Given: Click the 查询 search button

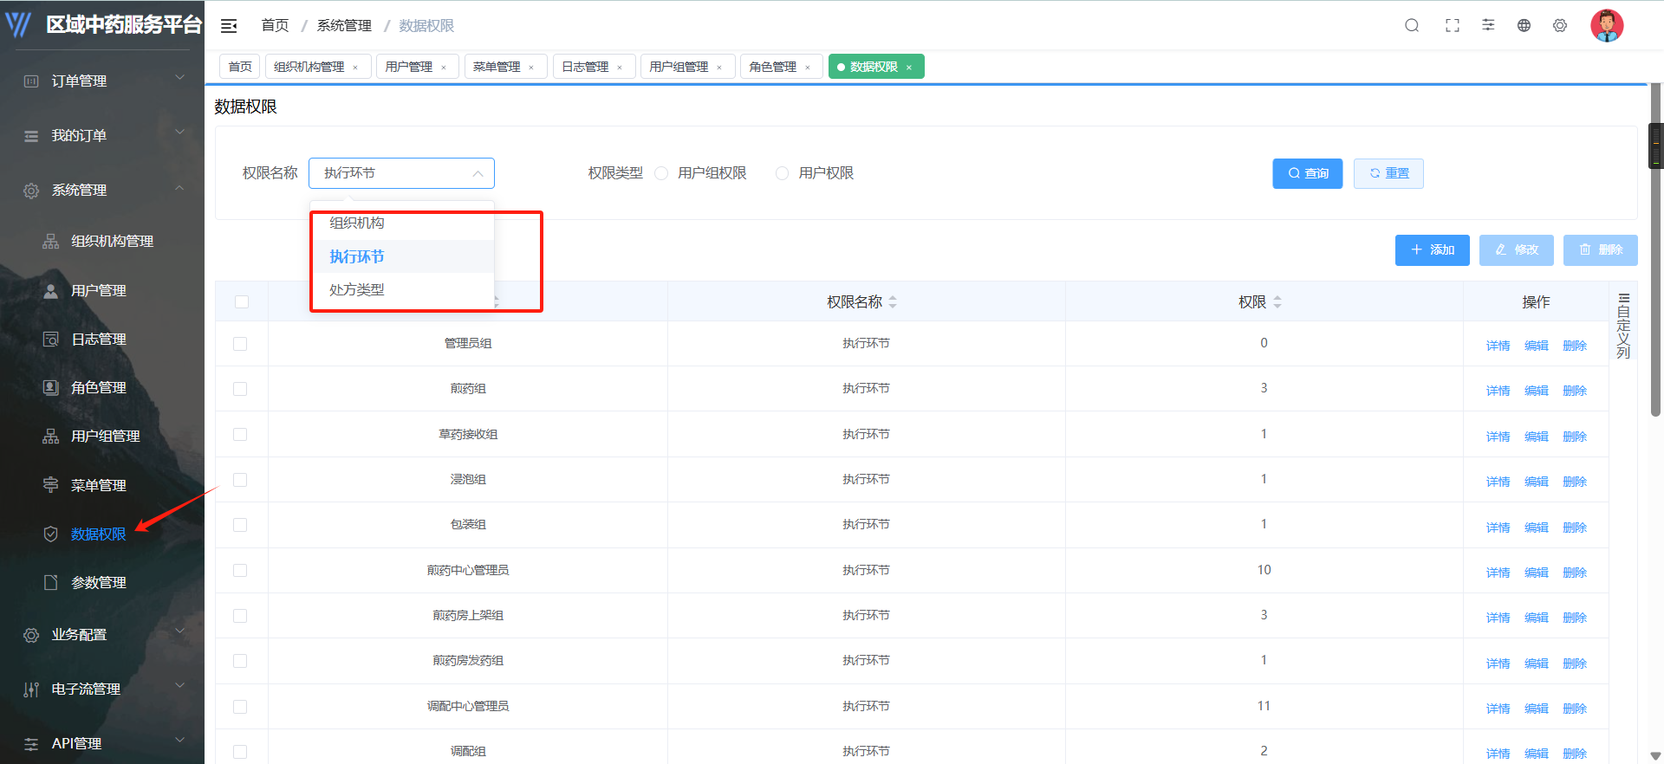Looking at the screenshot, I should coord(1307,173).
